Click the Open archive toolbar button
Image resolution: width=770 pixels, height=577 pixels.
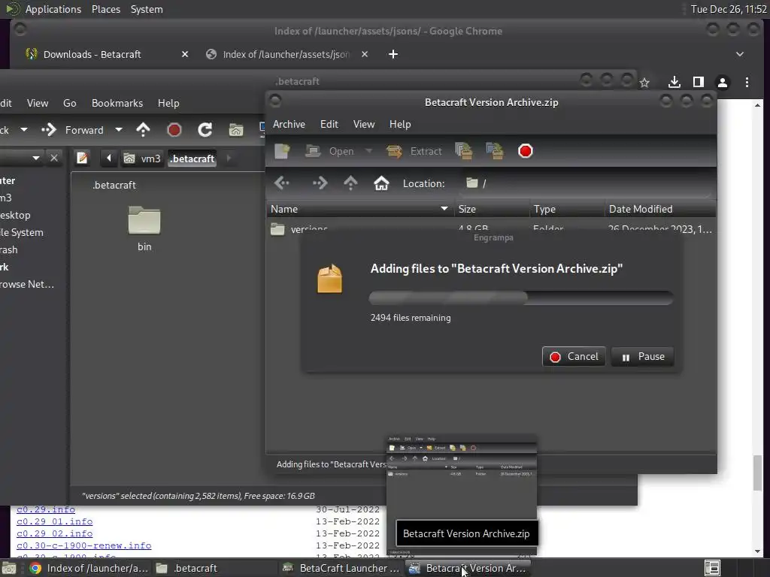pos(329,151)
